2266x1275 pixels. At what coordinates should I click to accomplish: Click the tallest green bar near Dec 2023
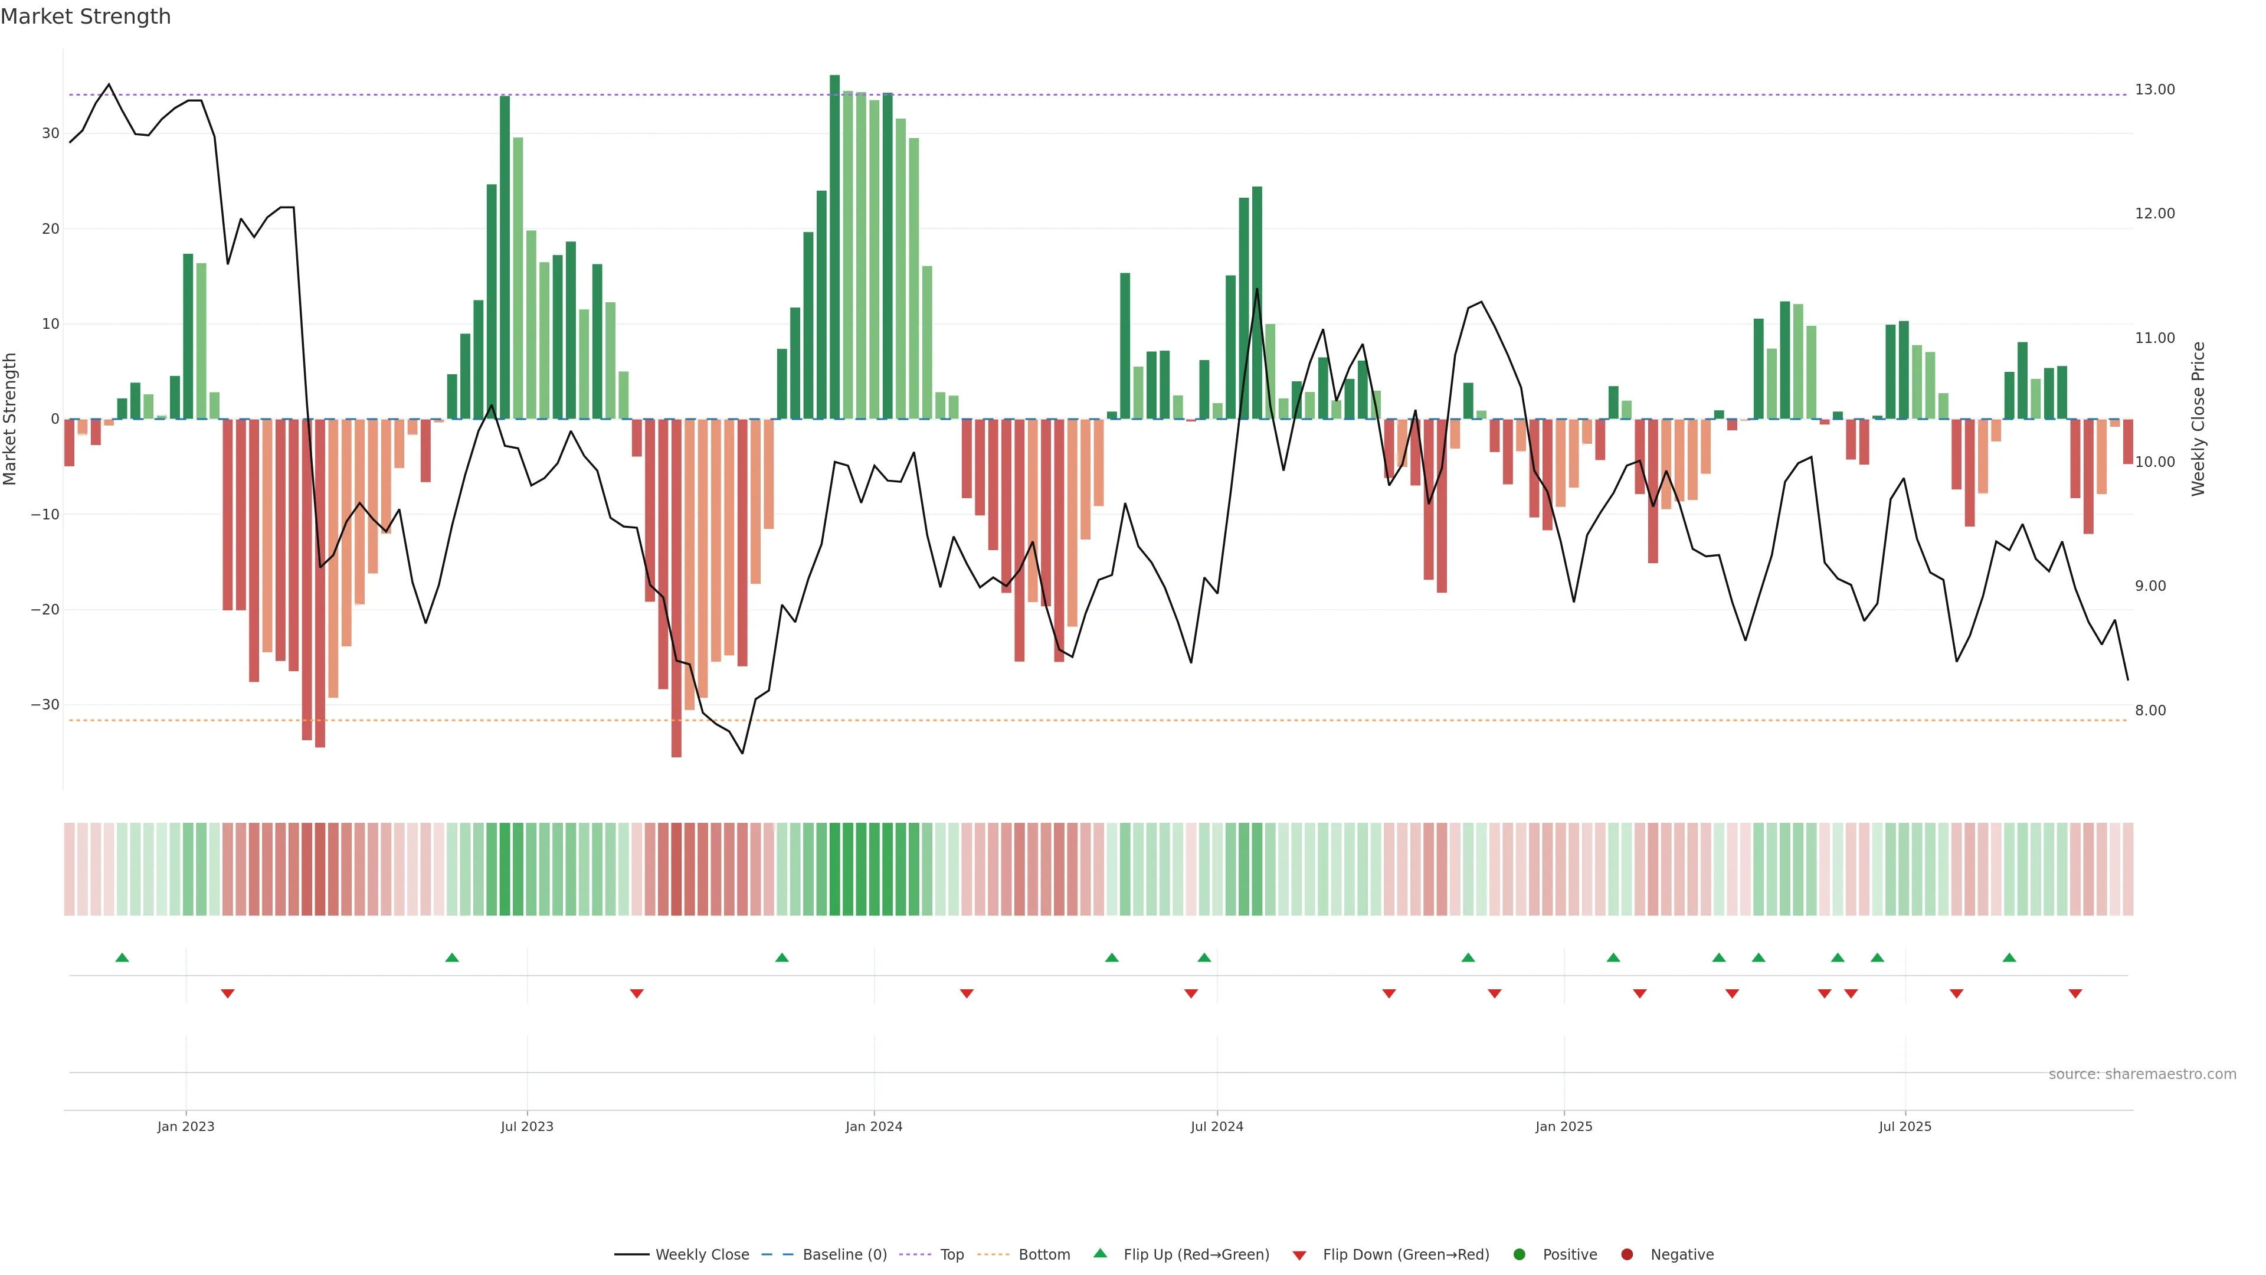point(835,246)
